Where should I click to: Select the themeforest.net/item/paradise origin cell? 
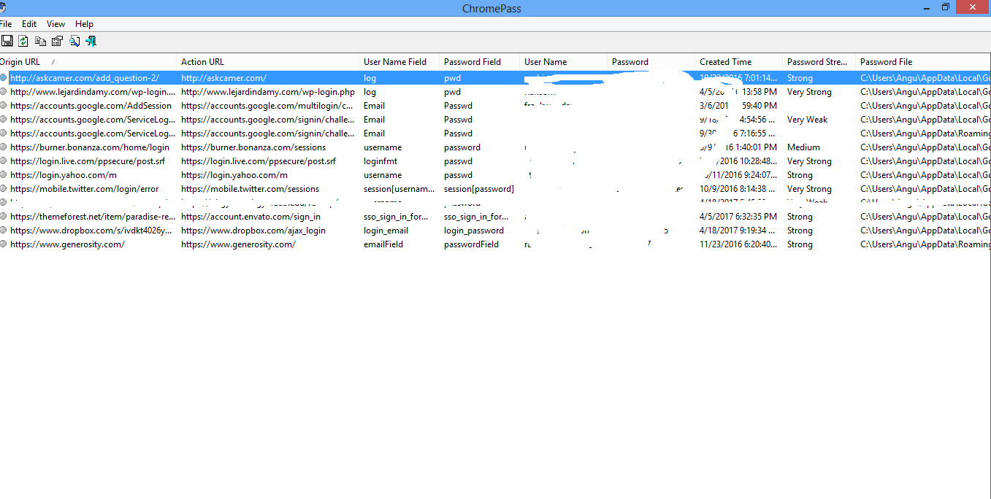[93, 217]
